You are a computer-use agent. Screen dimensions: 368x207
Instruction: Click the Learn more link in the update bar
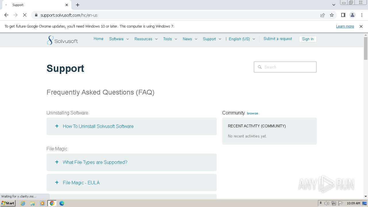click(x=345, y=26)
